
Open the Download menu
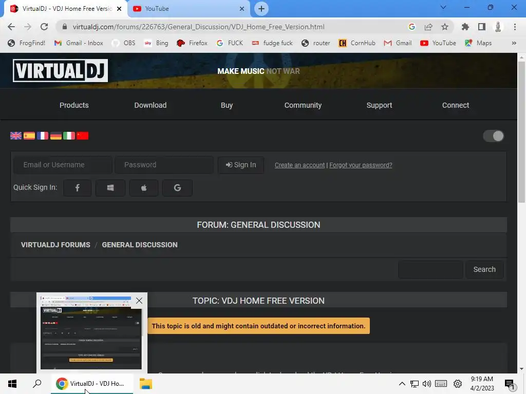151,105
